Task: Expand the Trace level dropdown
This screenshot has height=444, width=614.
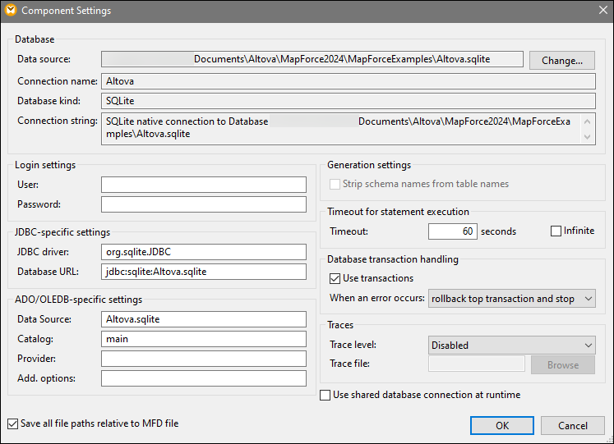Action: click(511, 346)
